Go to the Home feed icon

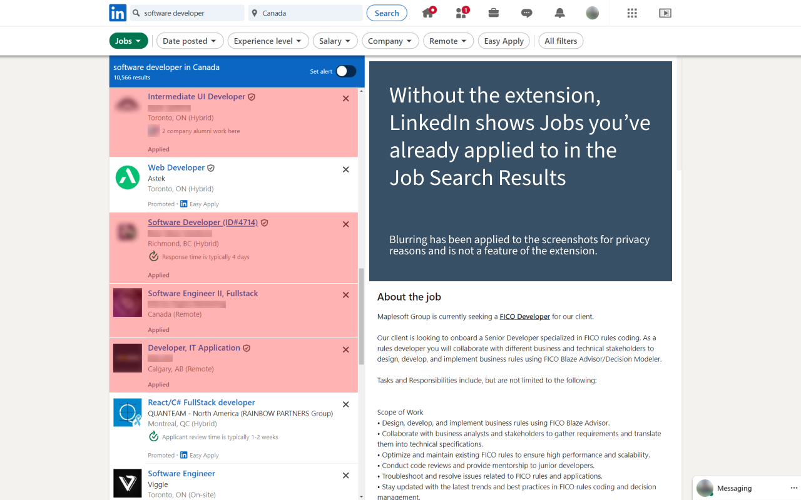(428, 12)
